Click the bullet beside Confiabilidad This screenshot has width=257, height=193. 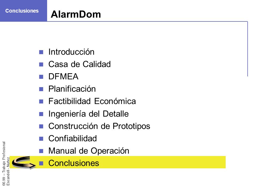click(x=41, y=139)
